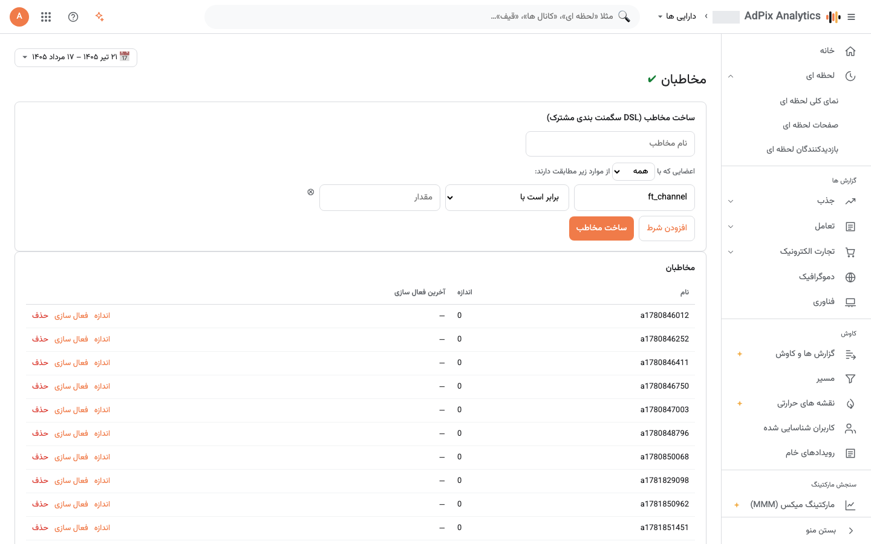The height and width of the screenshot is (544, 871).
Task: Click the ft_channel field input
Action: (x=634, y=198)
